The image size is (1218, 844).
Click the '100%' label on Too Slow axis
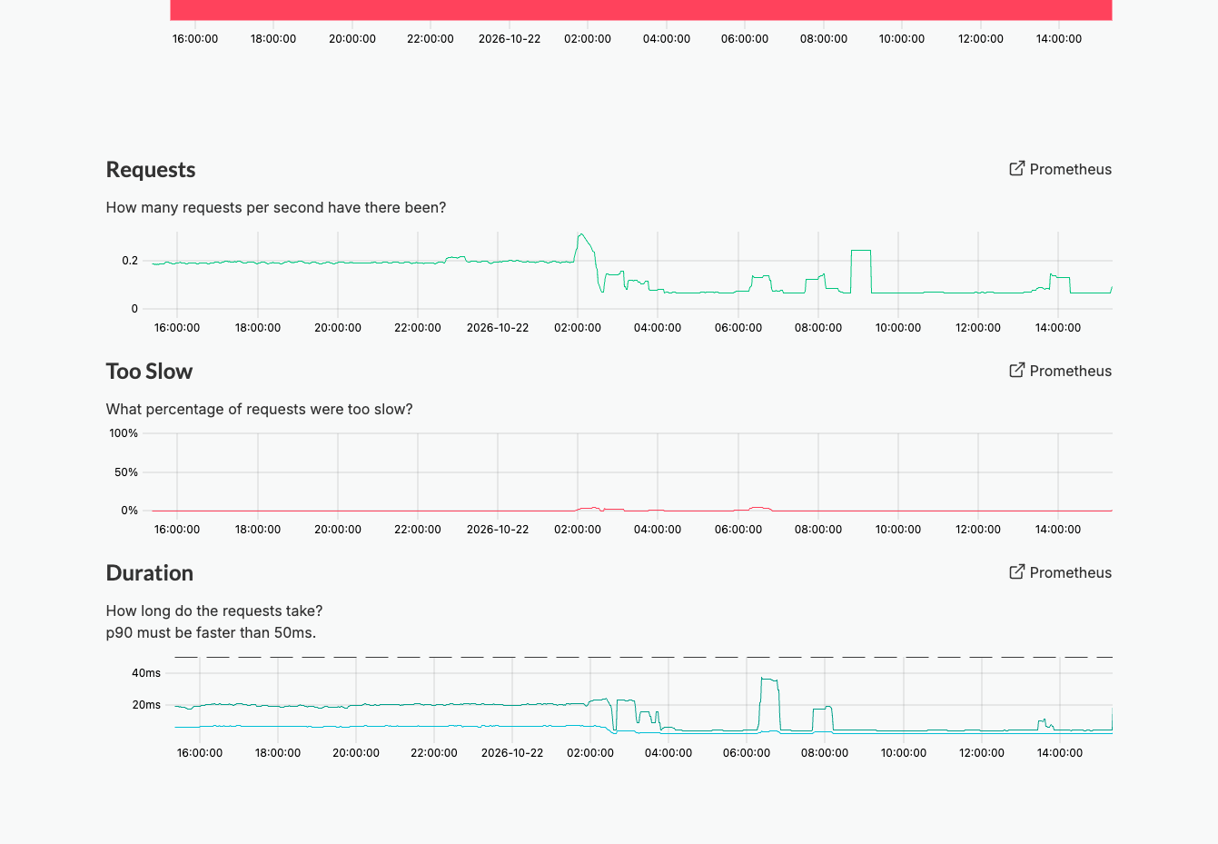point(124,433)
